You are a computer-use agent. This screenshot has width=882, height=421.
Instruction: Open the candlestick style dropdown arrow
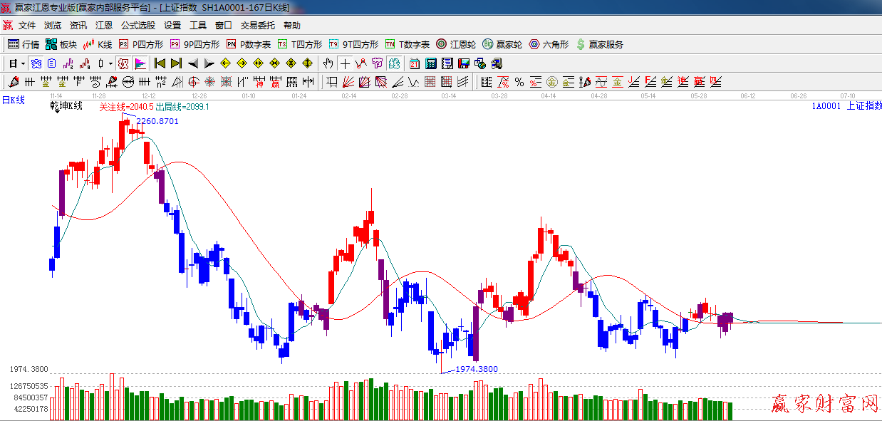point(110,63)
